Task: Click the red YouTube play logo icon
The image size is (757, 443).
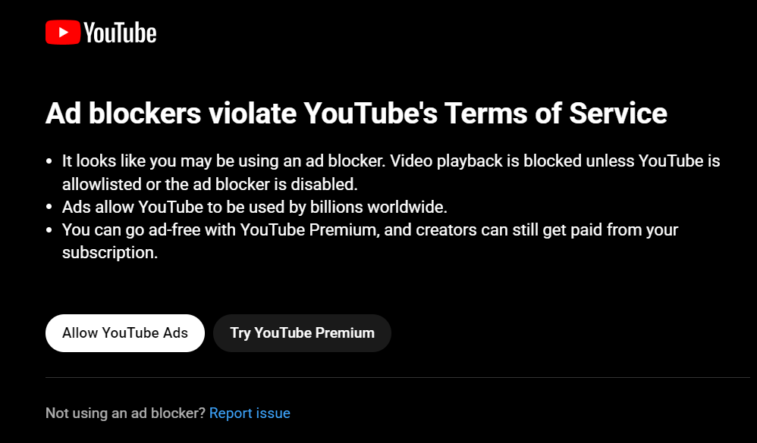Action: [x=63, y=33]
